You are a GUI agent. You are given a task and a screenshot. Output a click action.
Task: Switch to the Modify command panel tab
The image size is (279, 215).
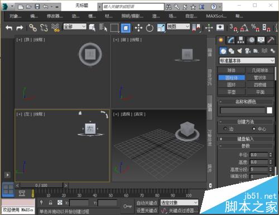click(231, 40)
